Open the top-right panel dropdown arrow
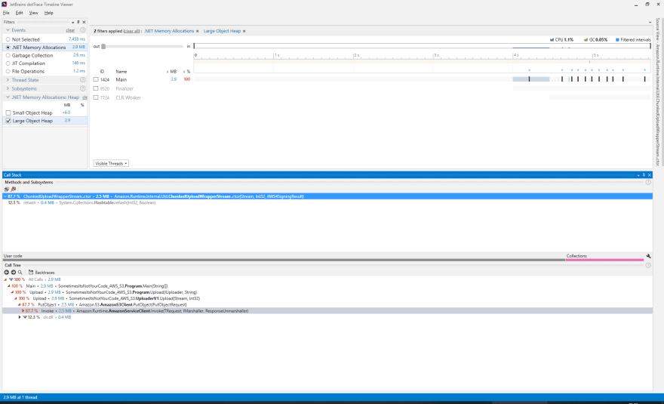The width and height of the screenshot is (664, 404). tap(650, 23)
